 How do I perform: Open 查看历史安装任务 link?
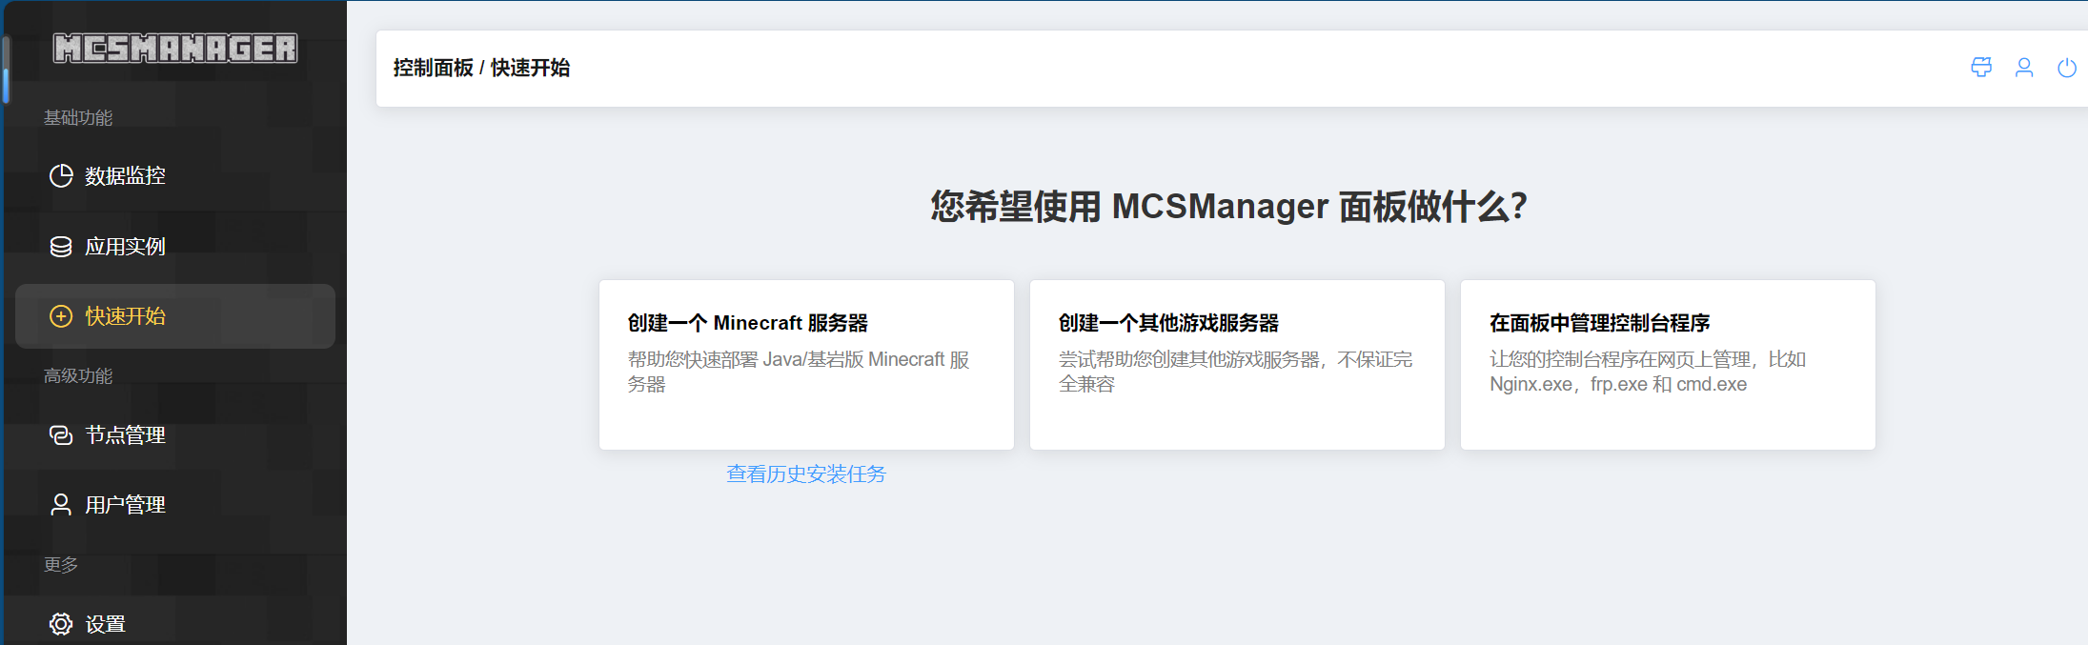(x=806, y=474)
